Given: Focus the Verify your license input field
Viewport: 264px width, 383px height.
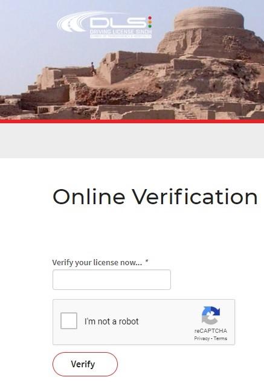Looking at the screenshot, I should click(112, 280).
